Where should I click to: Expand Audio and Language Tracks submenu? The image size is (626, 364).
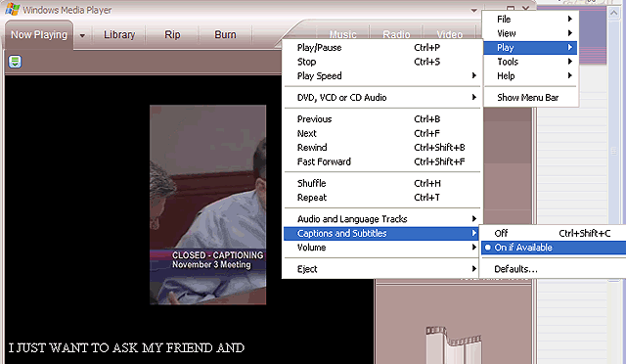pyautogui.click(x=381, y=219)
